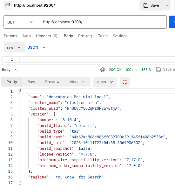Open the raw body type dropdown

coord(14,47)
